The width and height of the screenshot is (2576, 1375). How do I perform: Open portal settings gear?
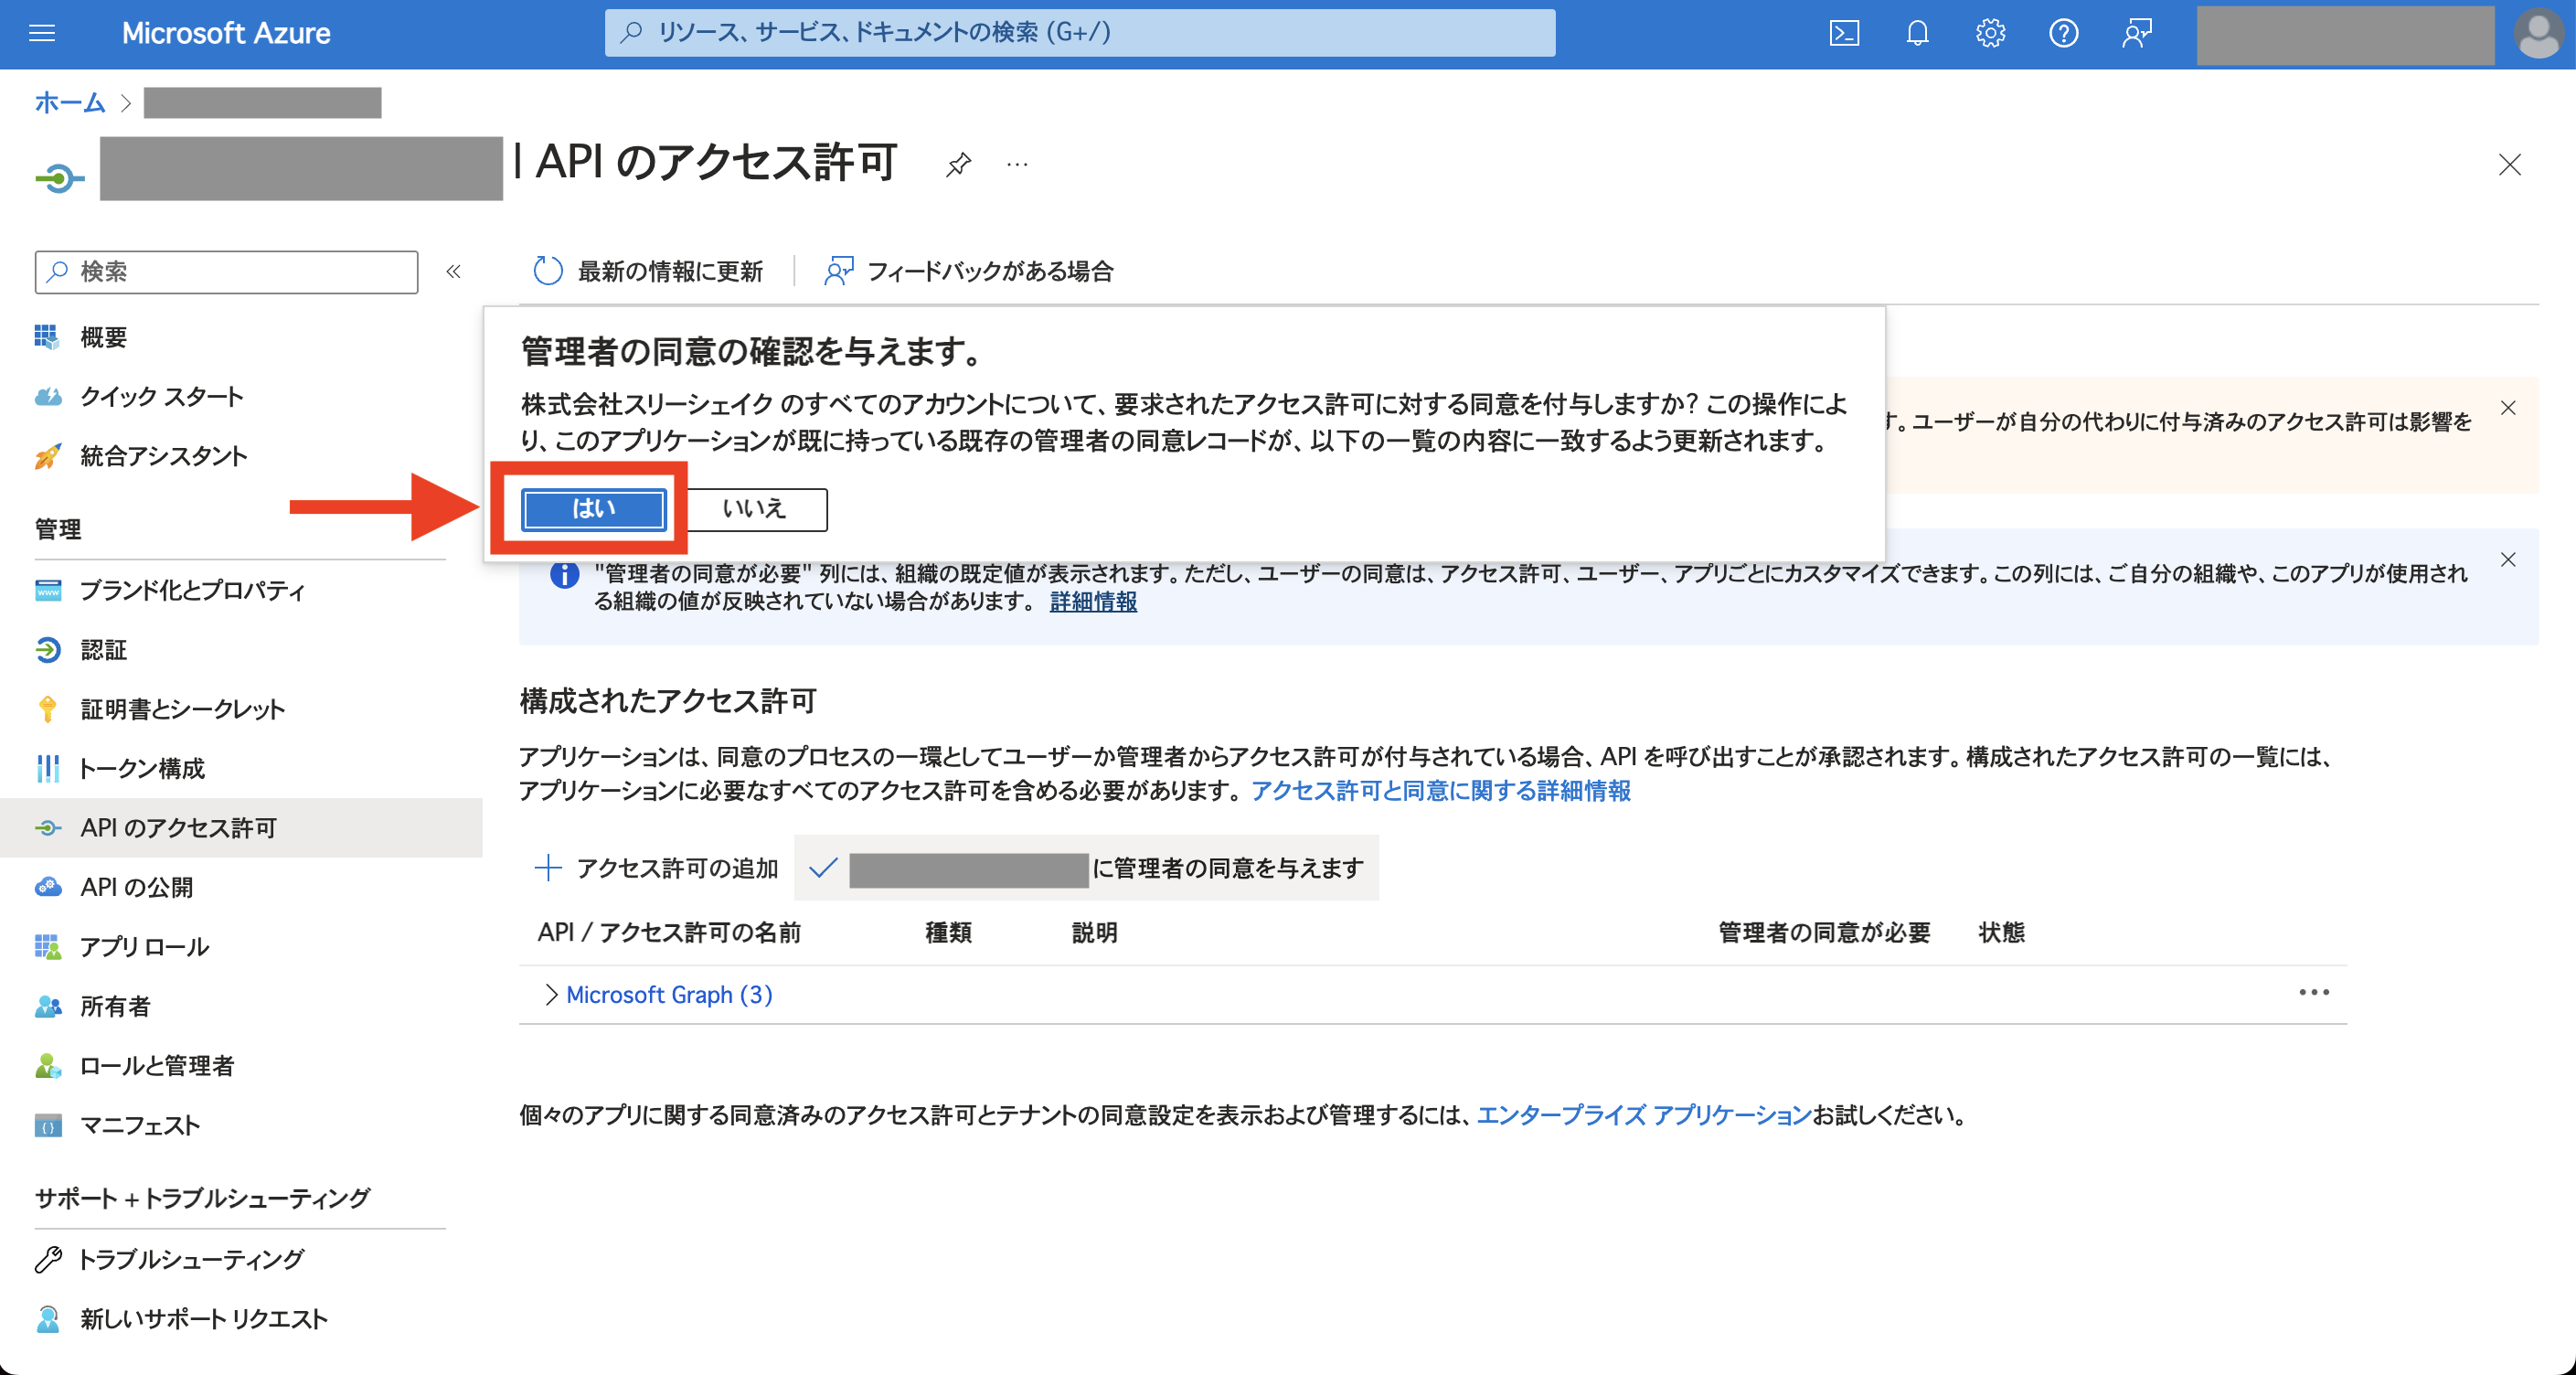pos(1990,33)
